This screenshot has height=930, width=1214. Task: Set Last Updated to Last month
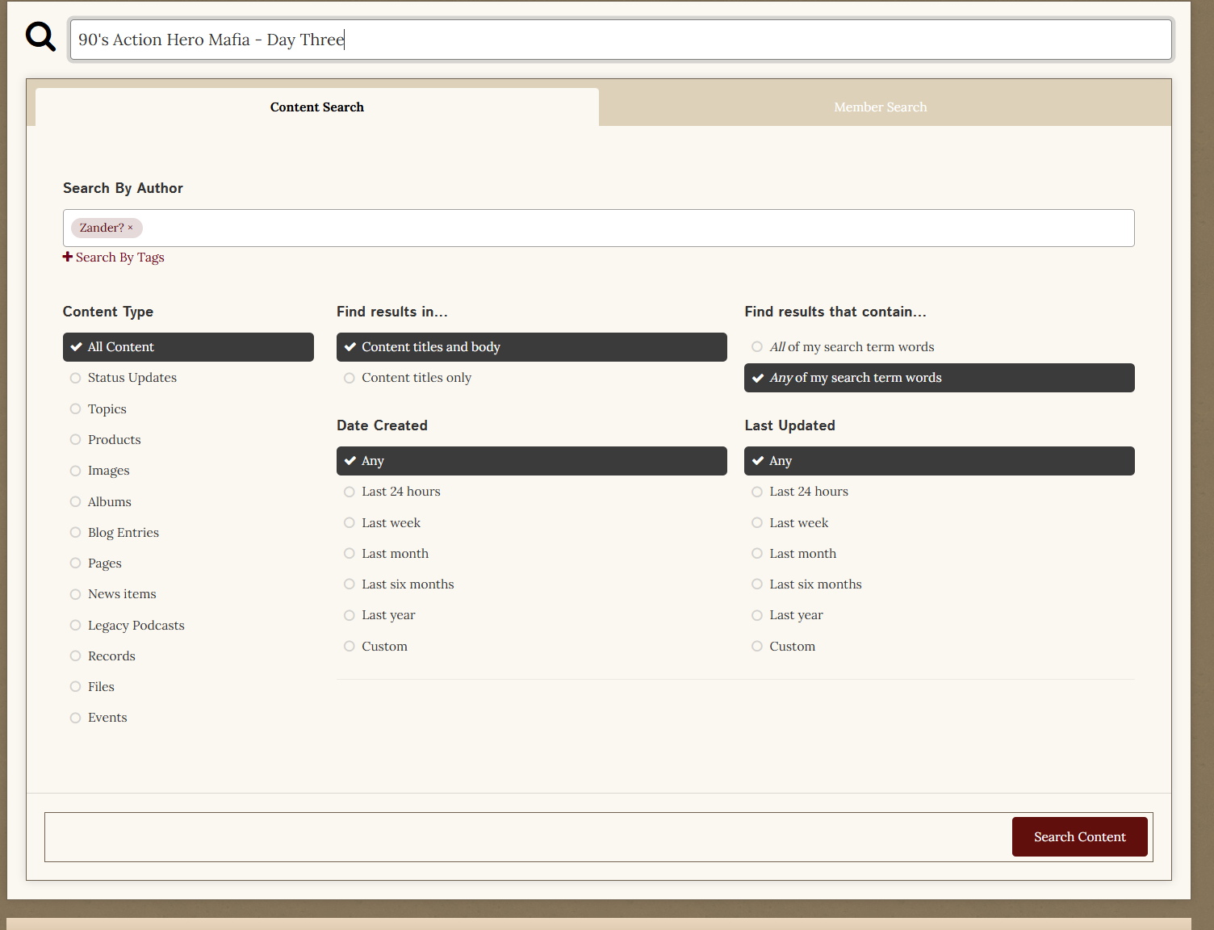click(x=802, y=554)
